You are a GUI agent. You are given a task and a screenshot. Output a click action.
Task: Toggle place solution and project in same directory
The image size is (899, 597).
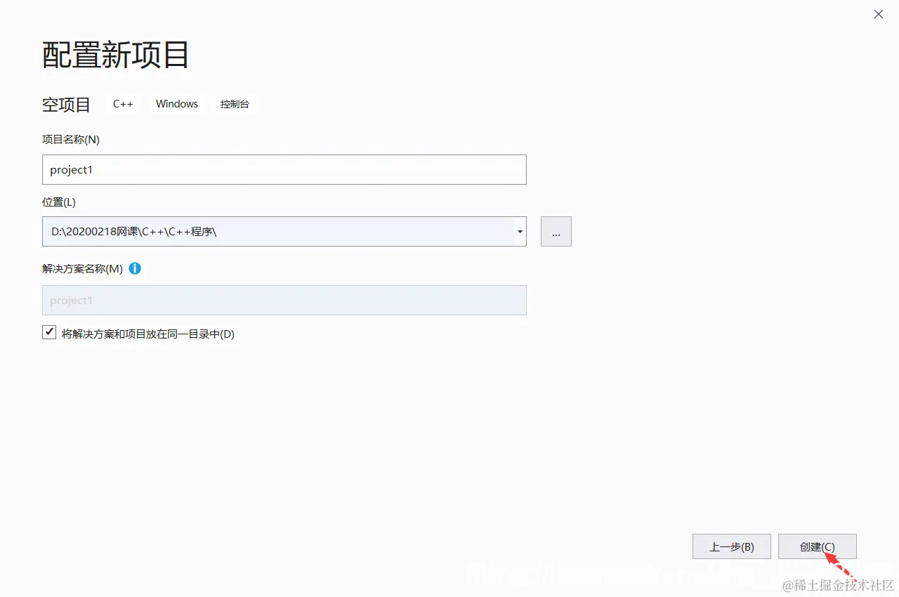49,333
